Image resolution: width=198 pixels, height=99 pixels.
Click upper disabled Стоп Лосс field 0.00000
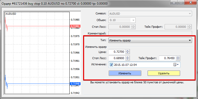(120, 27)
